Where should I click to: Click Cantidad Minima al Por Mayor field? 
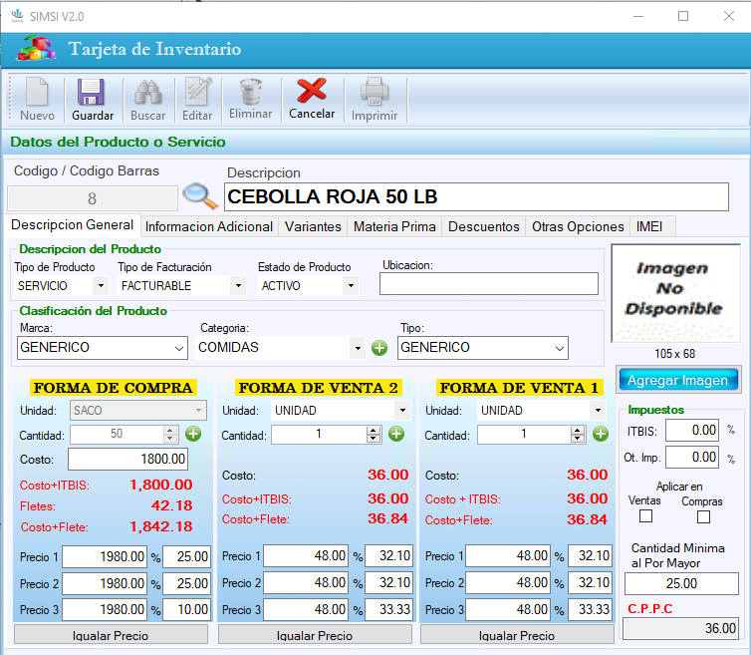tap(681, 583)
